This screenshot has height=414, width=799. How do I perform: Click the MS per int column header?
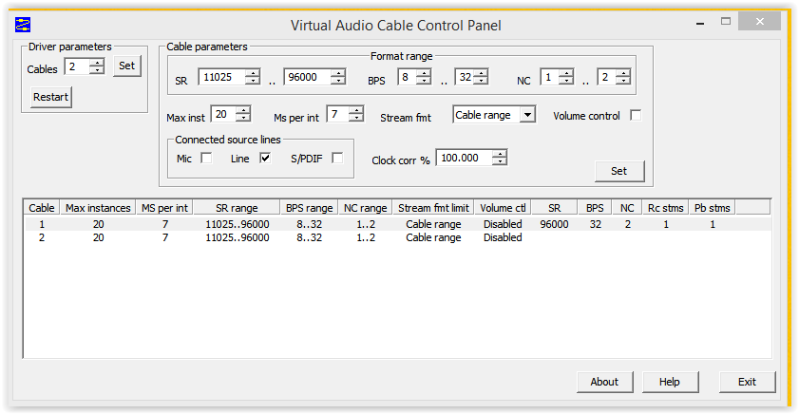point(164,208)
